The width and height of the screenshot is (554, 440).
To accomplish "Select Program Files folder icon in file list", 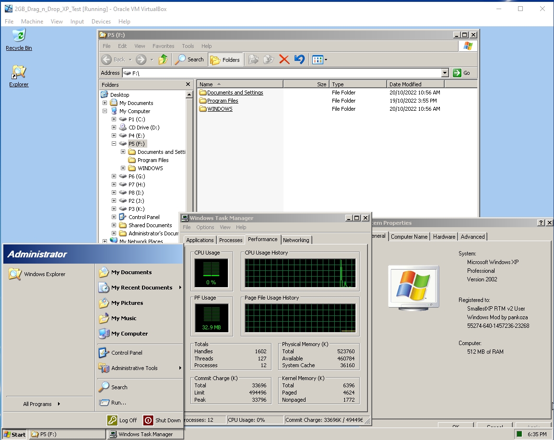I will [x=203, y=101].
